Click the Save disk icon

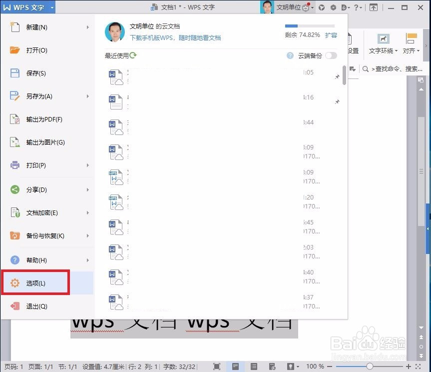pyautogui.click(x=15, y=73)
